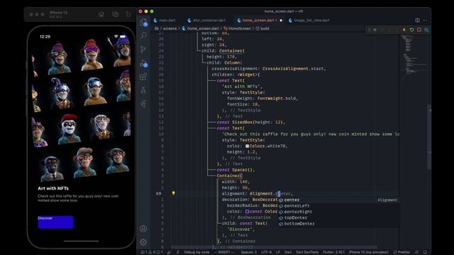Open HomeScreen class breadcrumb

(237, 28)
